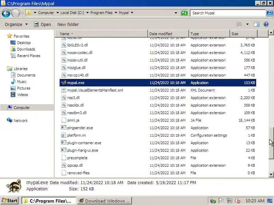Image resolution: width=274 pixels, height=205 pixels.
Task: Select the mozglue.dll file
Action: [76, 68]
